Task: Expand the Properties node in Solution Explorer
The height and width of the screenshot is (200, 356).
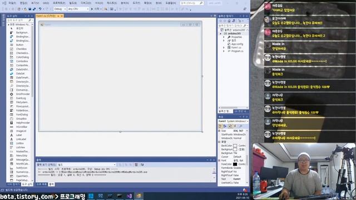Action: pos(224,37)
